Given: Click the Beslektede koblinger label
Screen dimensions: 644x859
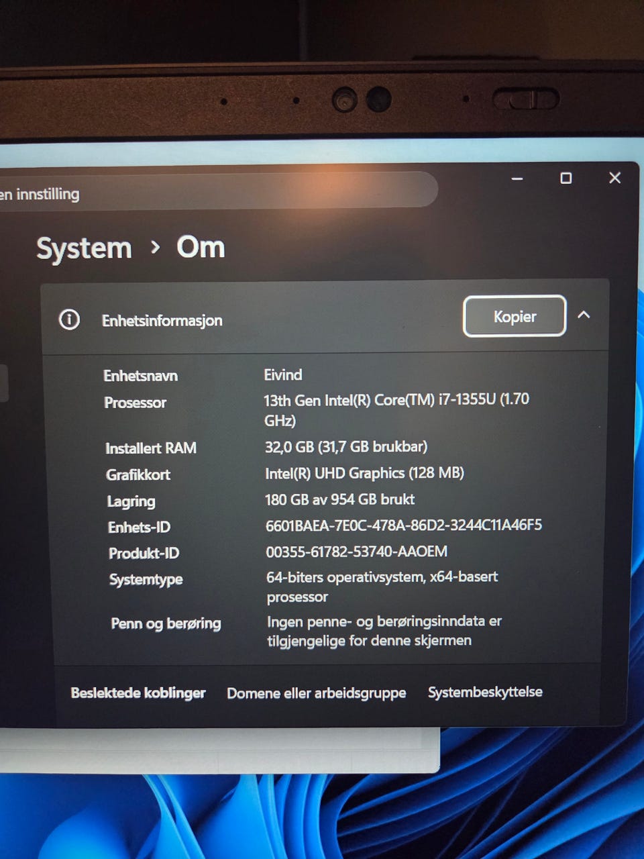Looking at the screenshot, I should [x=138, y=693].
